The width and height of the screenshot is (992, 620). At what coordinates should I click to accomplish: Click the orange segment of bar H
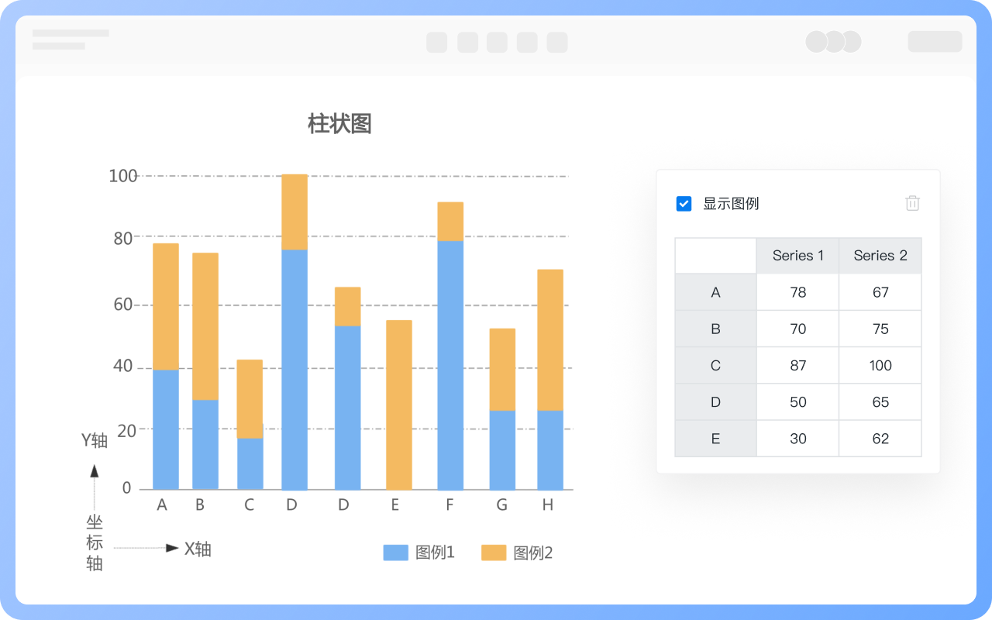tap(550, 339)
